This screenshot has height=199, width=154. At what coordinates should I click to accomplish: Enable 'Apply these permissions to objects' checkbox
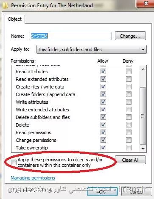pyautogui.click(x=14, y=162)
